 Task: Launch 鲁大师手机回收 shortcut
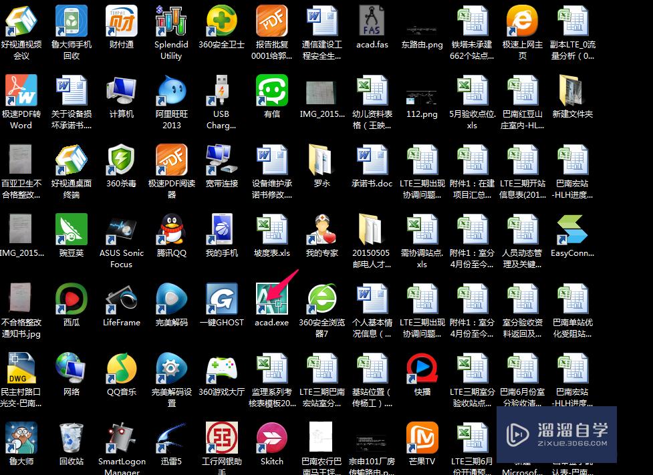(72, 21)
